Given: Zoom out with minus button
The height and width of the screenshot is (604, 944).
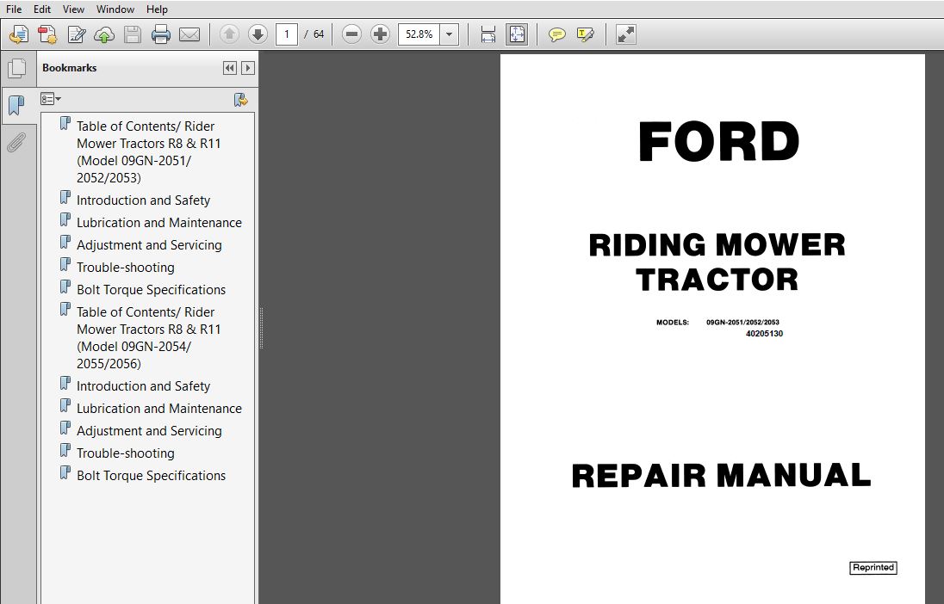Looking at the screenshot, I should [351, 34].
